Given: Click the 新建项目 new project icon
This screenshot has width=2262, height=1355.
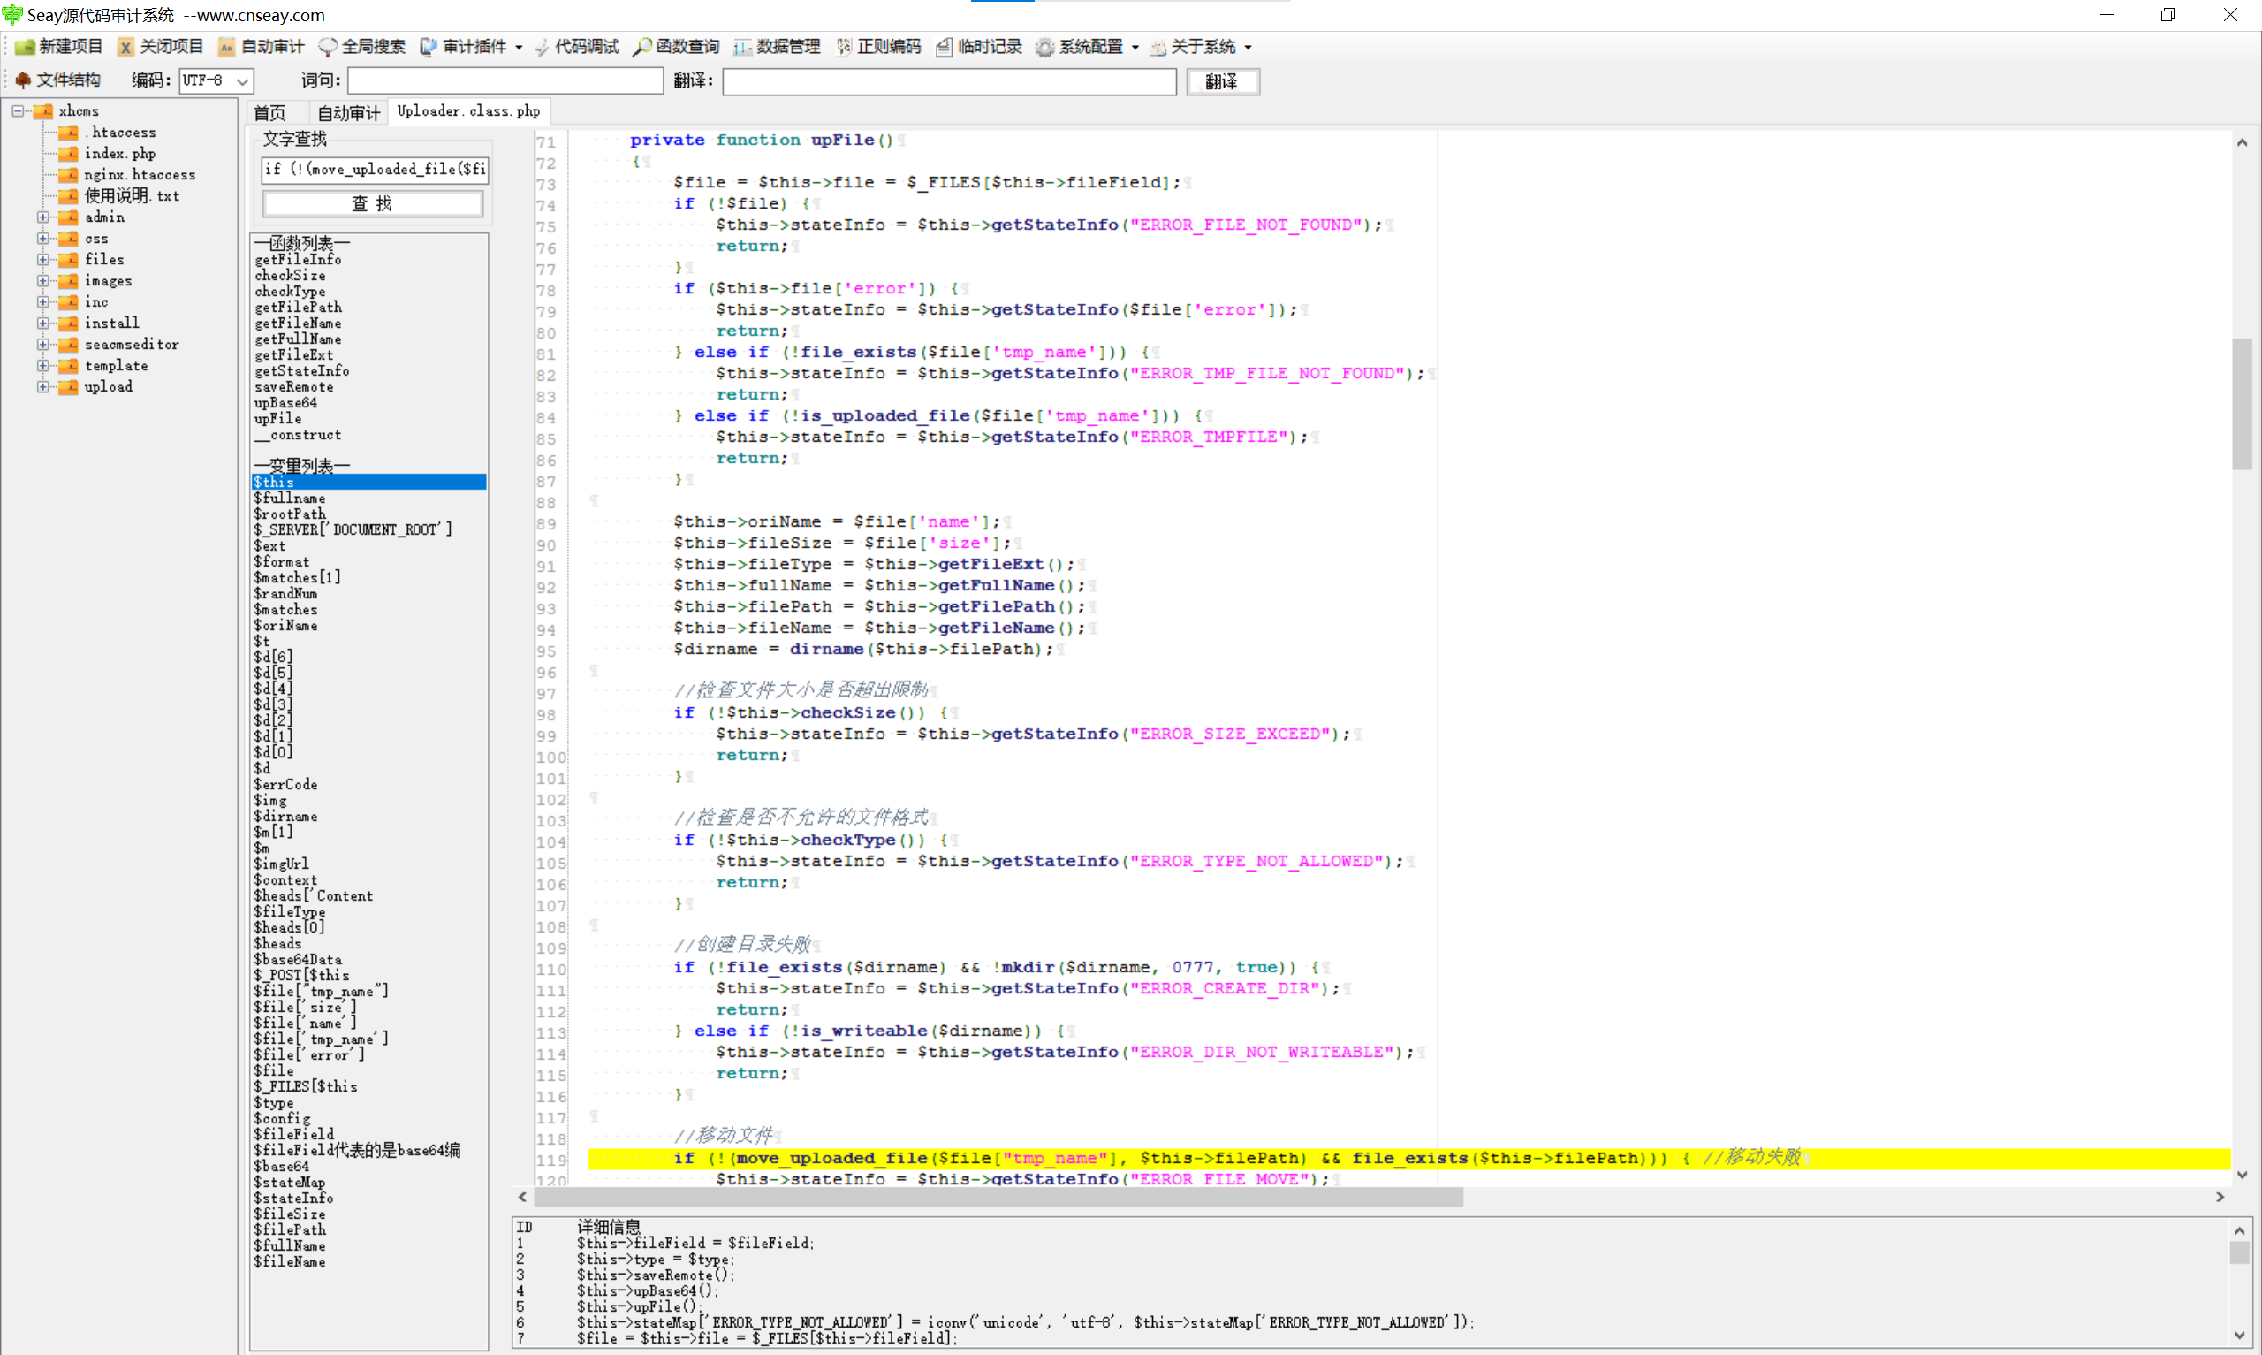Looking at the screenshot, I should [x=25, y=47].
